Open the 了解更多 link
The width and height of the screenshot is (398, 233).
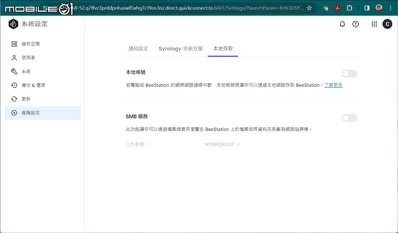[x=333, y=85]
